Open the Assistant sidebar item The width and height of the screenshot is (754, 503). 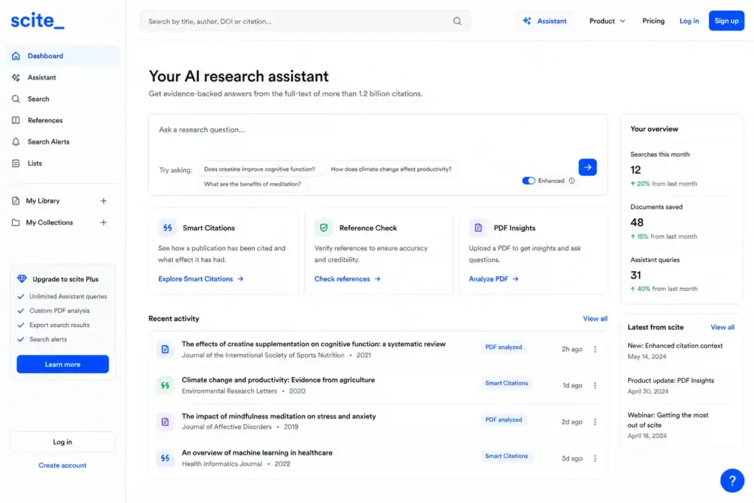pyautogui.click(x=63, y=77)
